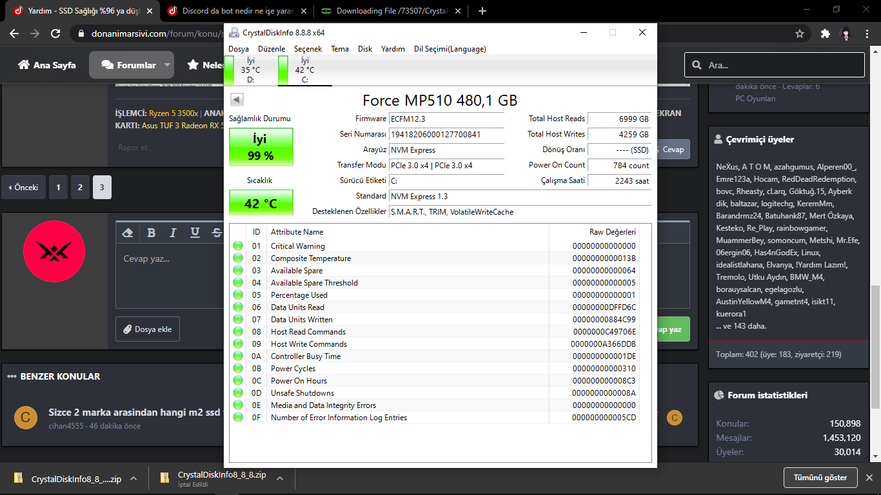Toggle bold in reply editor
Image resolution: width=881 pixels, height=495 pixels.
pos(151,233)
